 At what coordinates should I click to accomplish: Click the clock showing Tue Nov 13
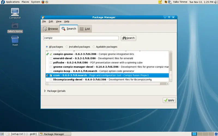coord(201,2)
